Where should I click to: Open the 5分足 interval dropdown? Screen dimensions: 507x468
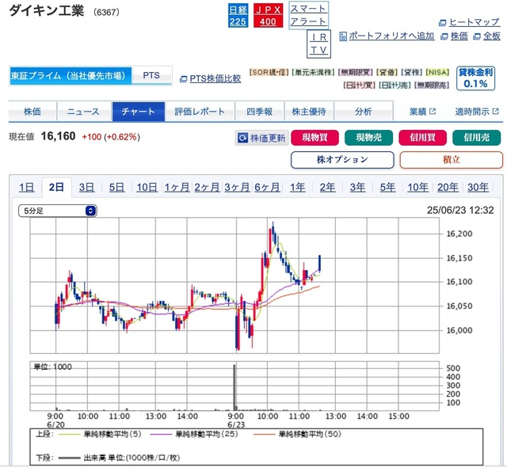(58, 211)
